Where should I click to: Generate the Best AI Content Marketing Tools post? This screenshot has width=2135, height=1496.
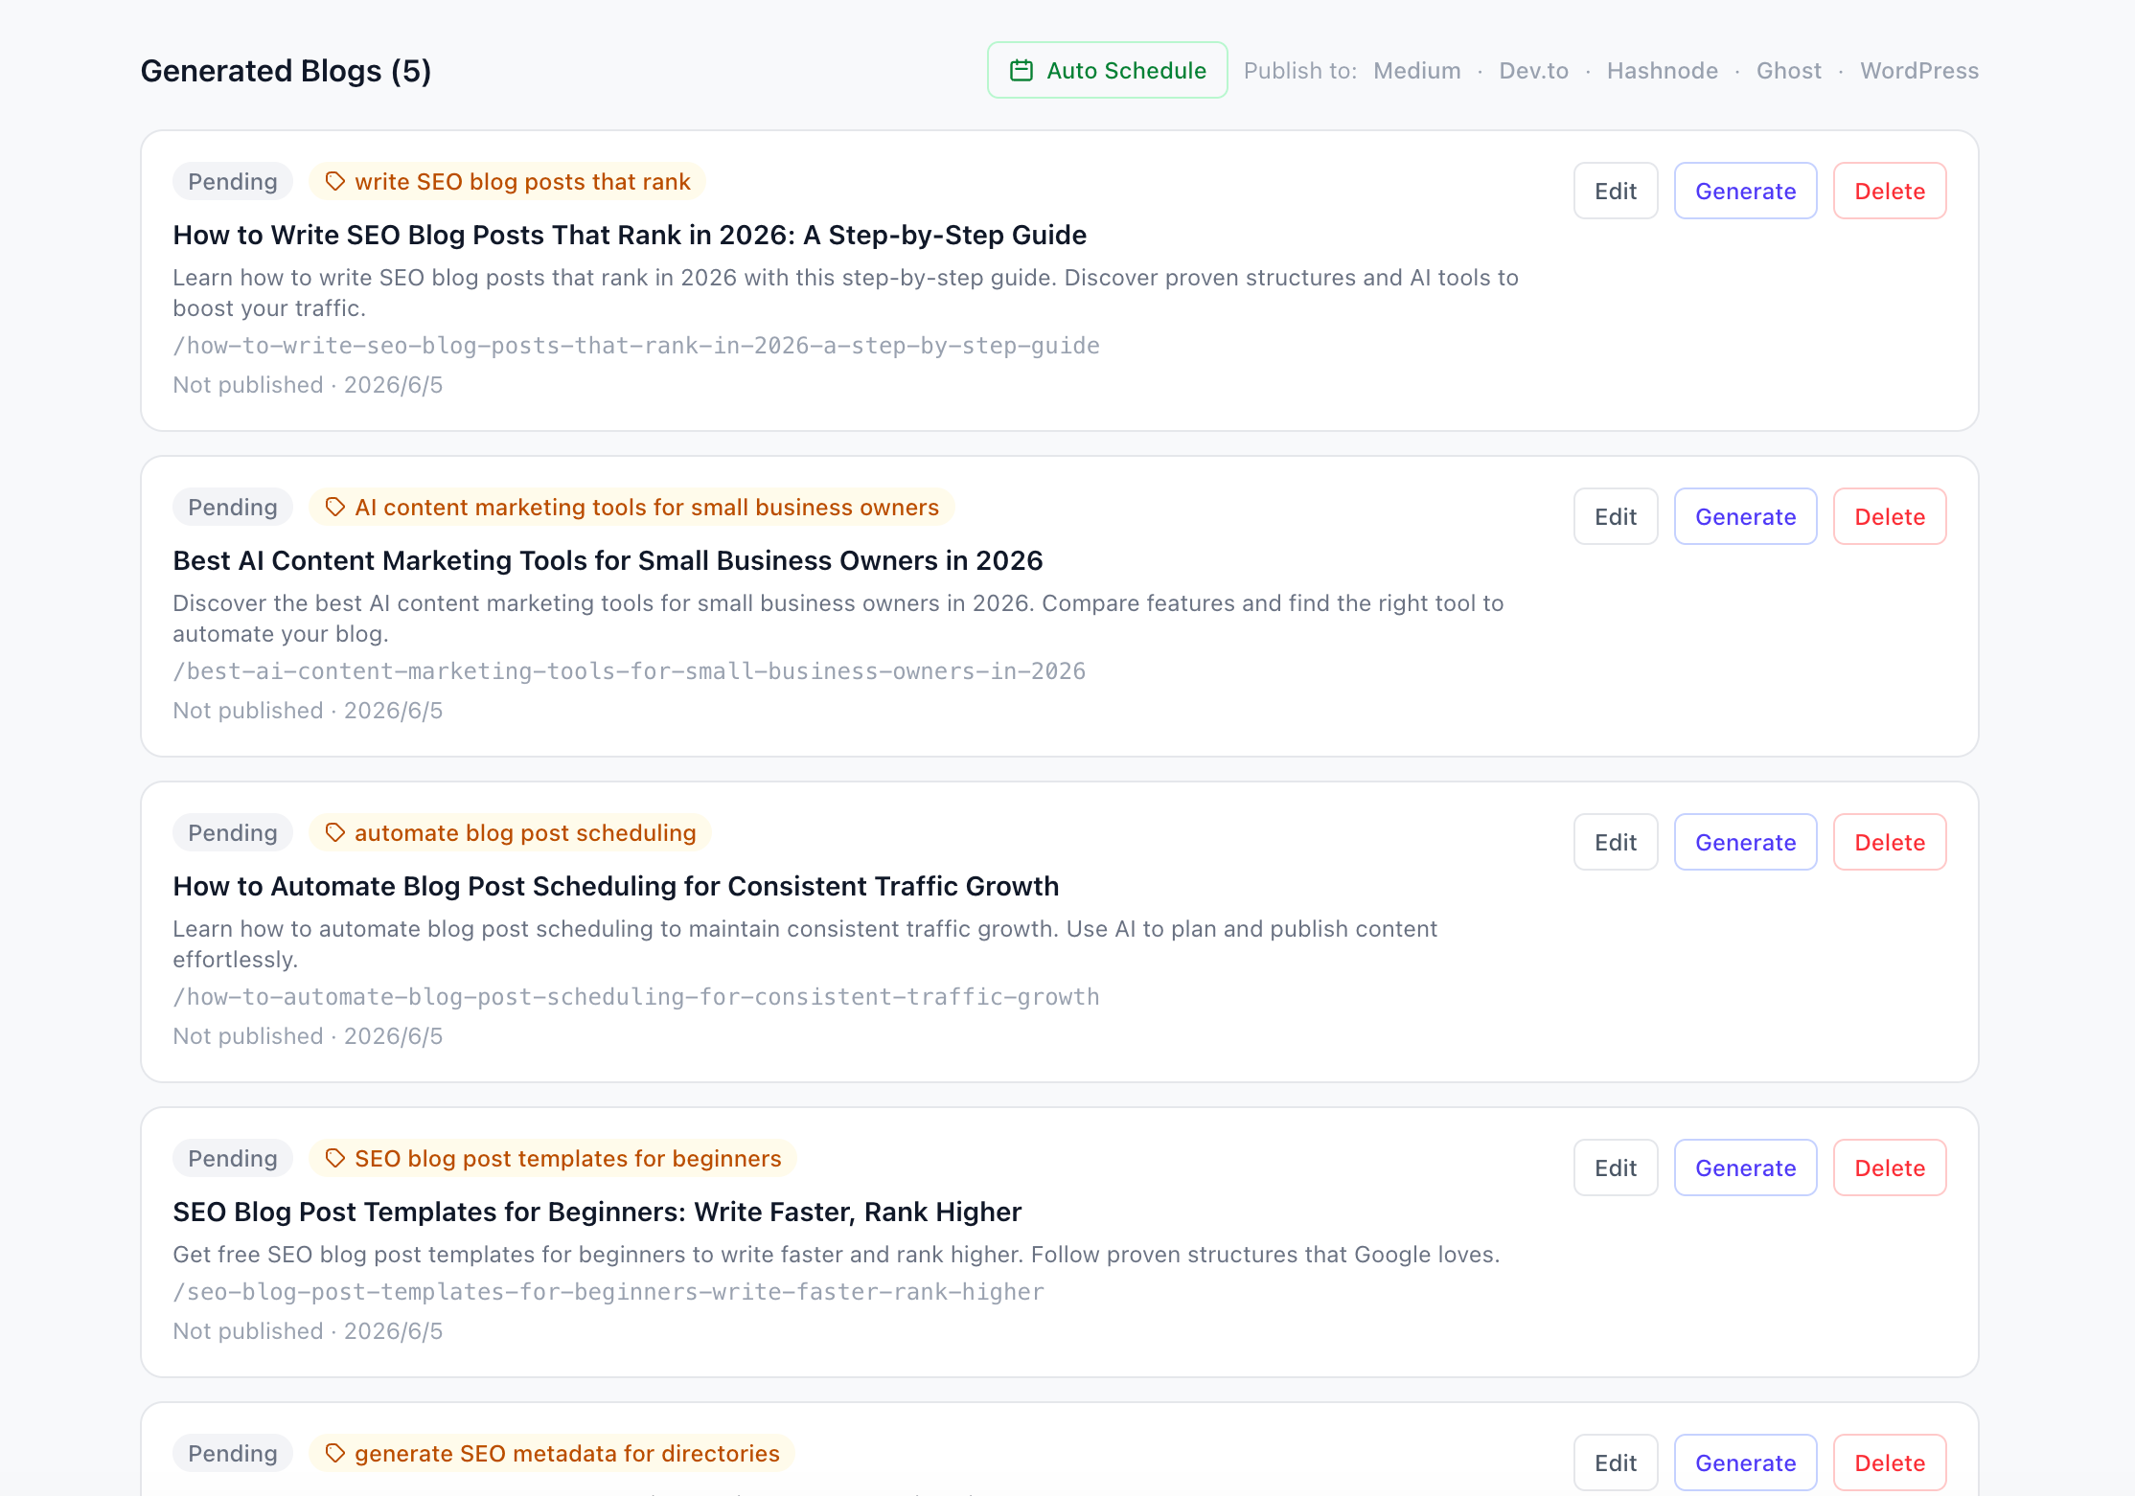point(1745,516)
